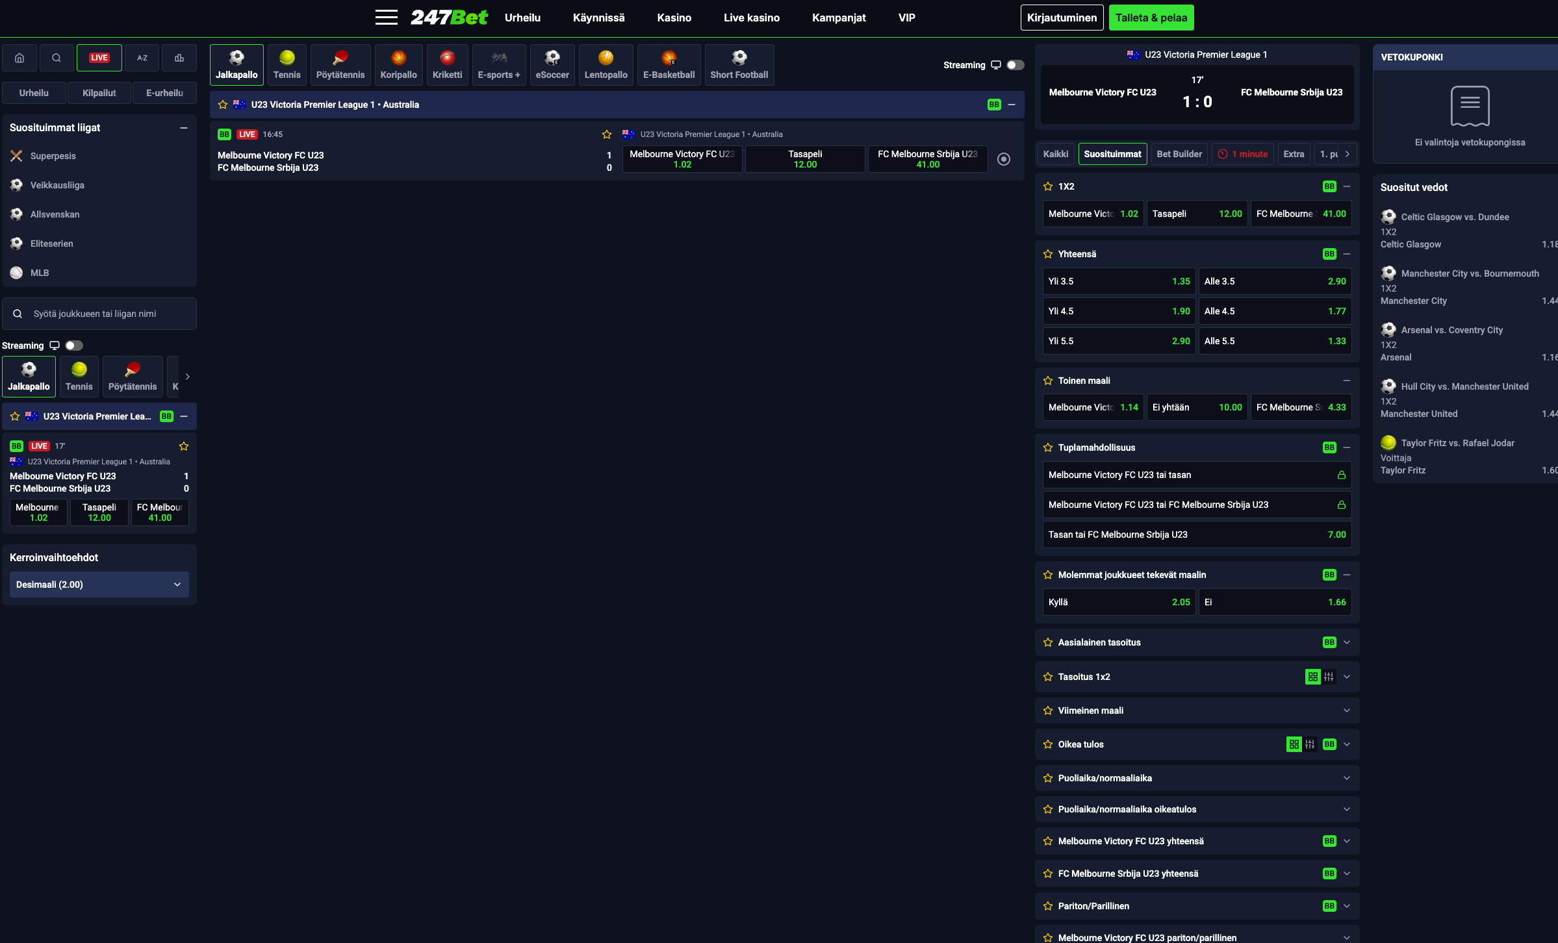
Task: Open the A-Z sports list icon
Action: coord(142,58)
